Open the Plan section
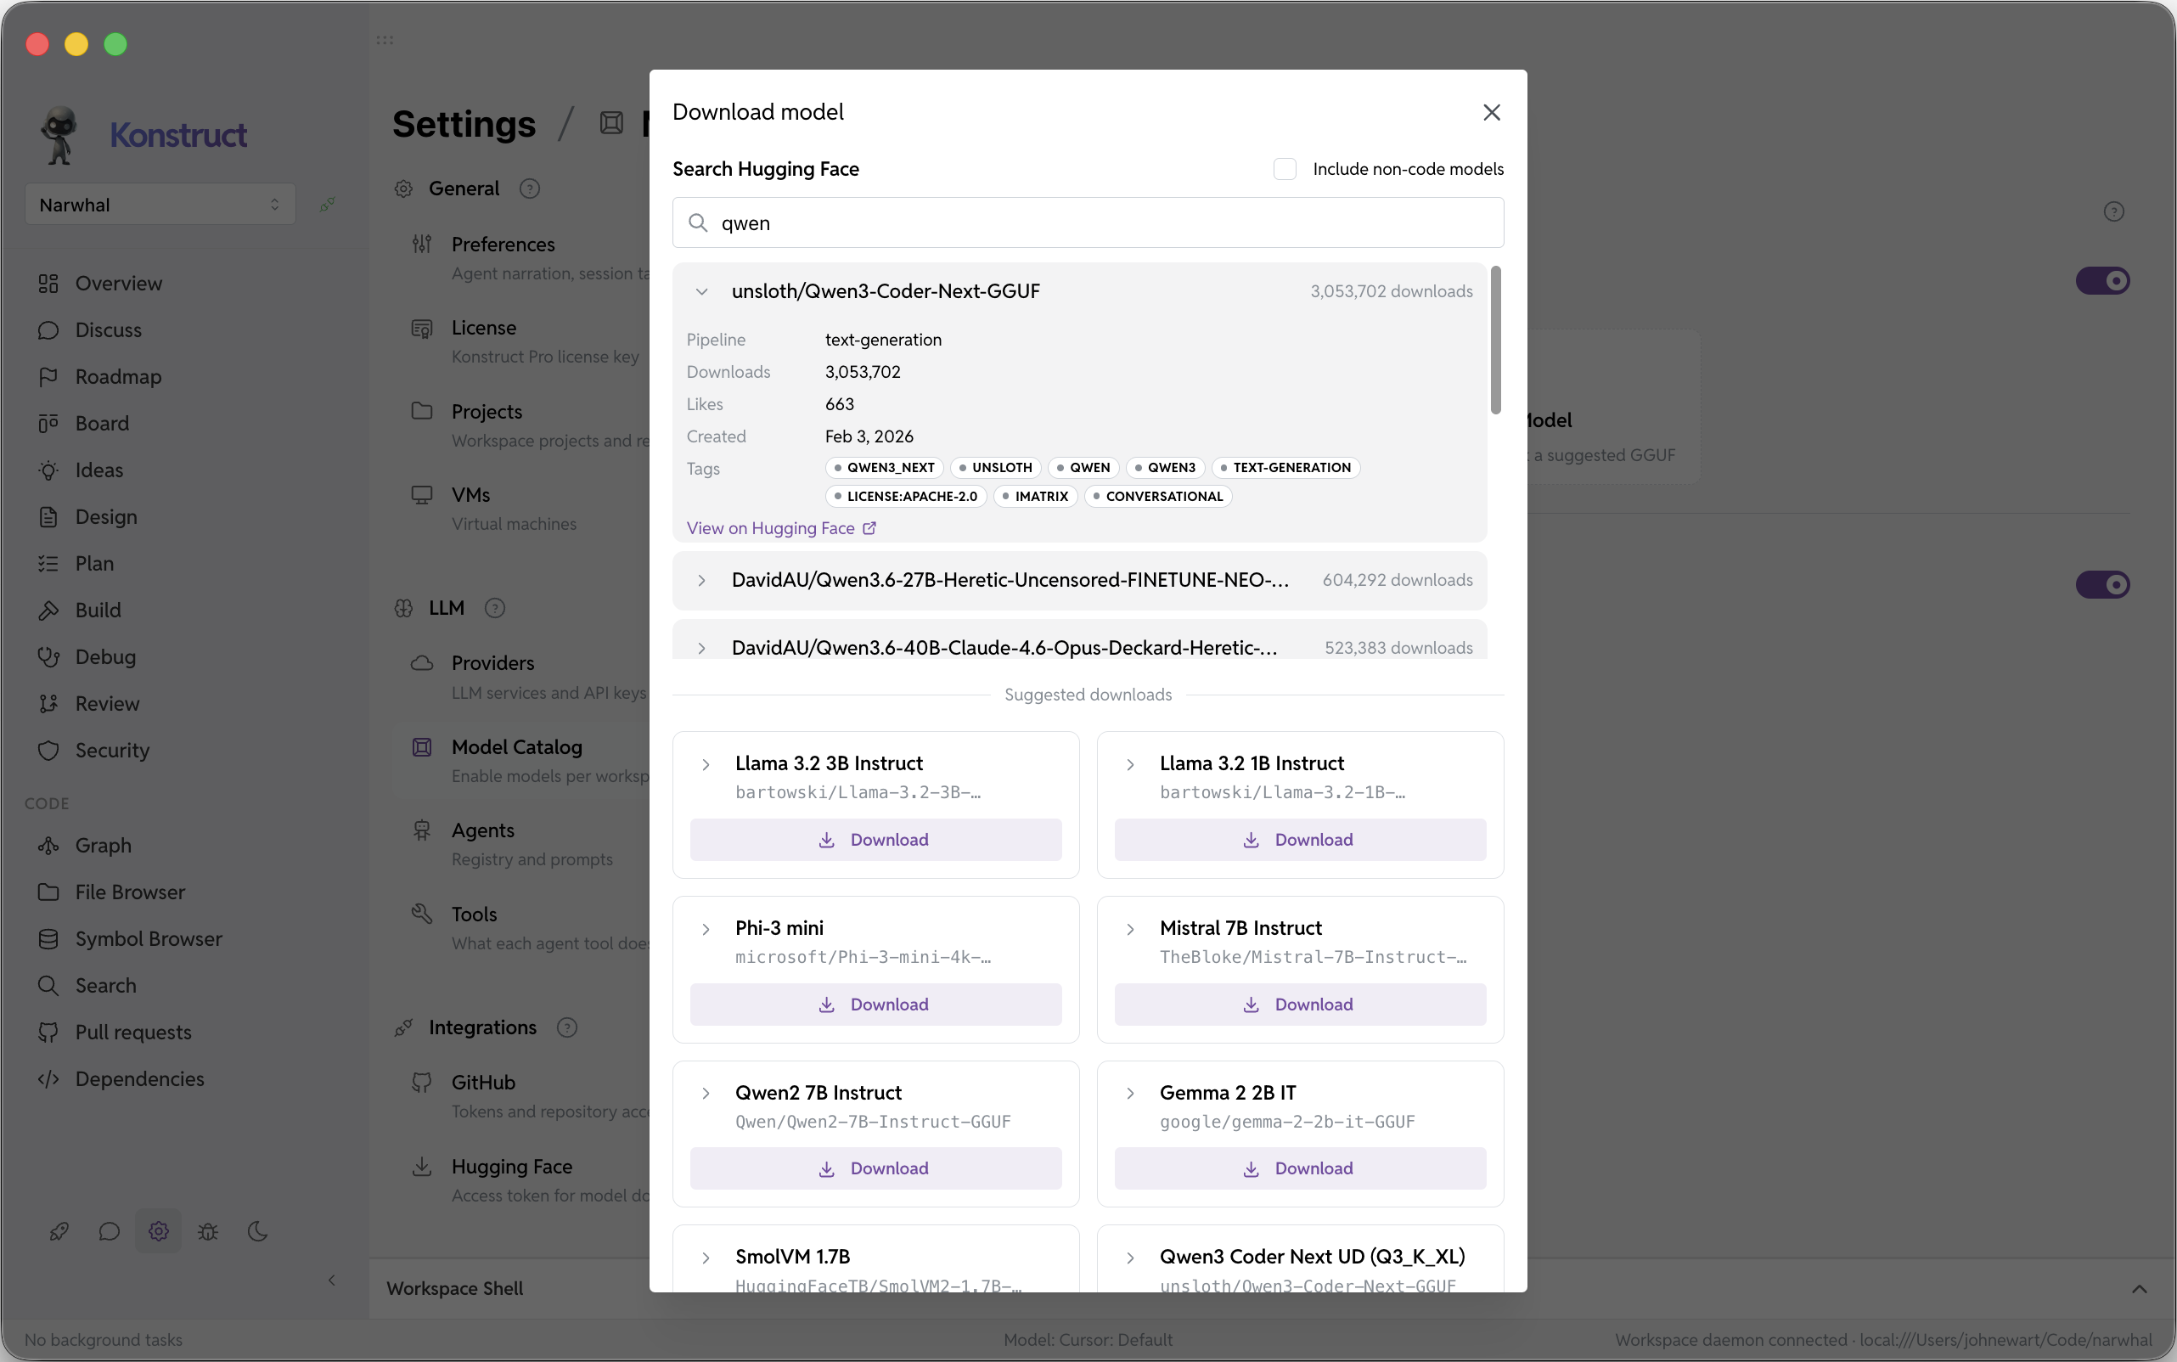This screenshot has height=1362, width=2177. (93, 564)
